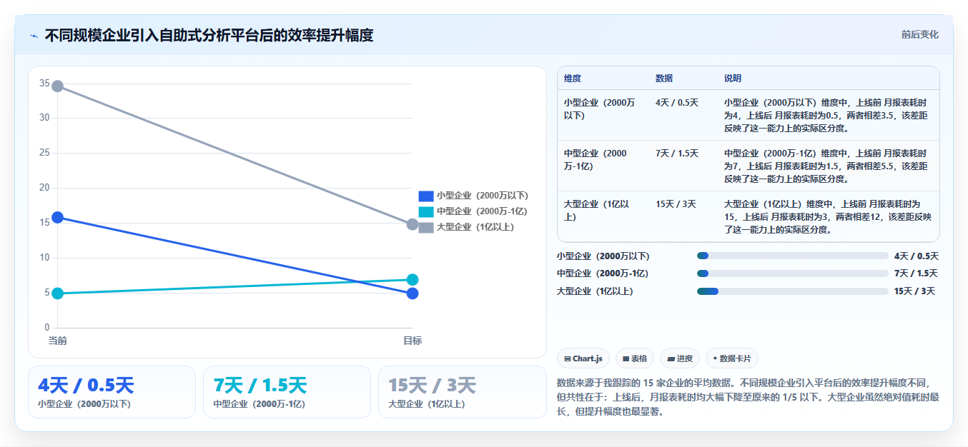968x447 pixels.
Task: Click the 目标 x-axis label
Action: (x=413, y=341)
